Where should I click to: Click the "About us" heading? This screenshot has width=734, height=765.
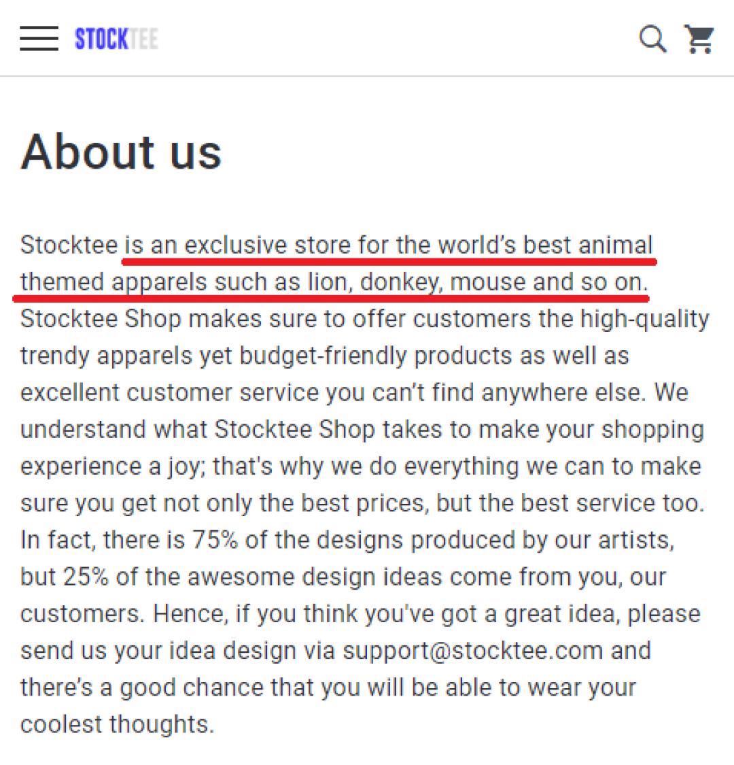point(122,151)
